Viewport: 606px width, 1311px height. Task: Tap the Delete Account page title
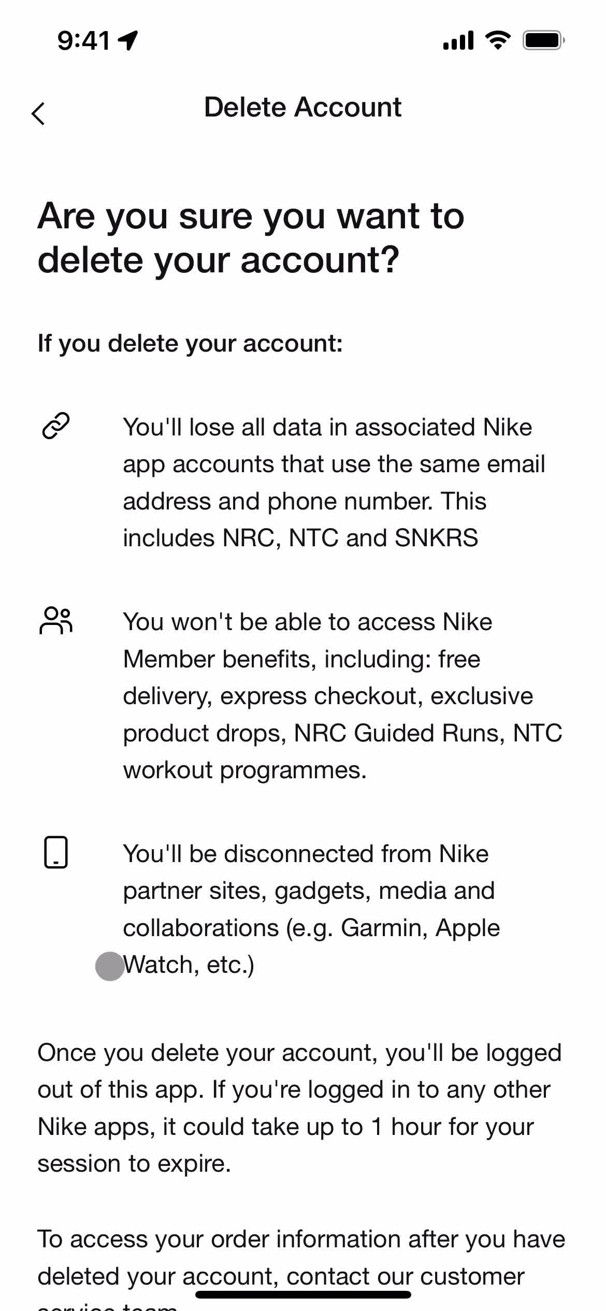click(302, 107)
